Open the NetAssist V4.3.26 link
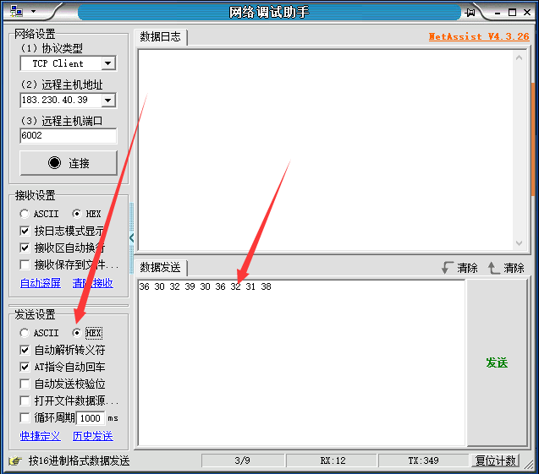539x474 pixels. point(479,36)
